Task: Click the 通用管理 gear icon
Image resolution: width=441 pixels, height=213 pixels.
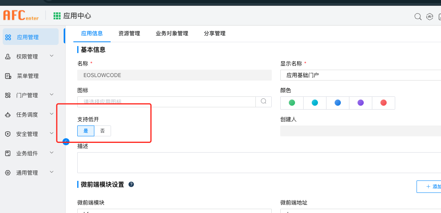Action: coord(8,173)
